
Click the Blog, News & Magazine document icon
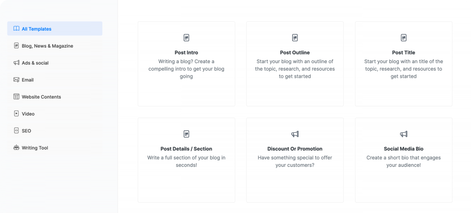(17, 46)
